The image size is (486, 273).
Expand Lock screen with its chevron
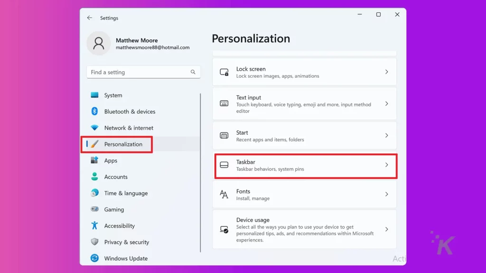click(386, 72)
